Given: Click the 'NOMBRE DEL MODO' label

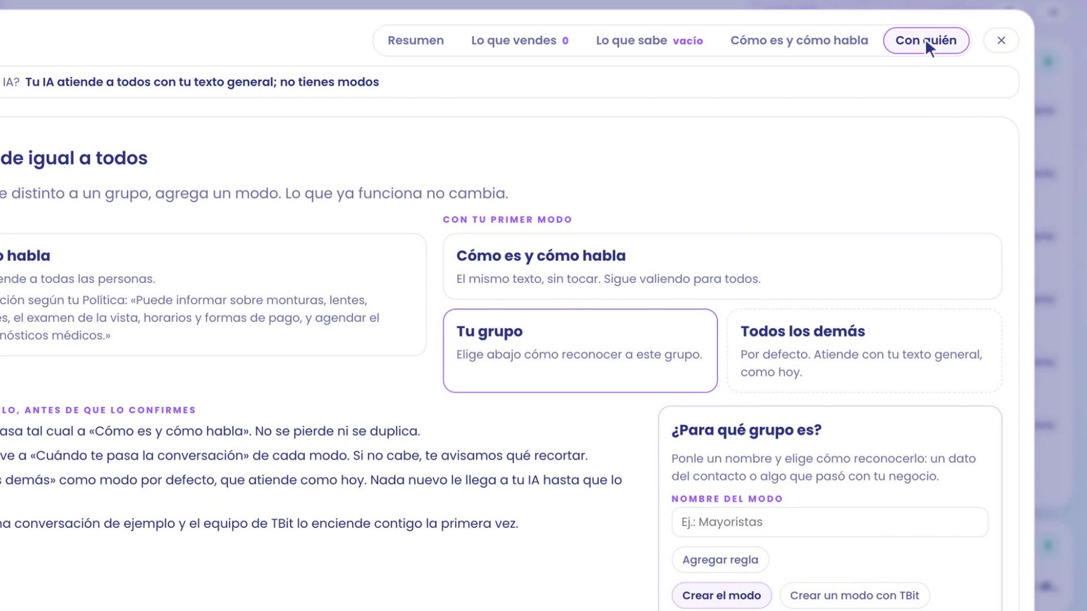Looking at the screenshot, I should tap(727, 498).
